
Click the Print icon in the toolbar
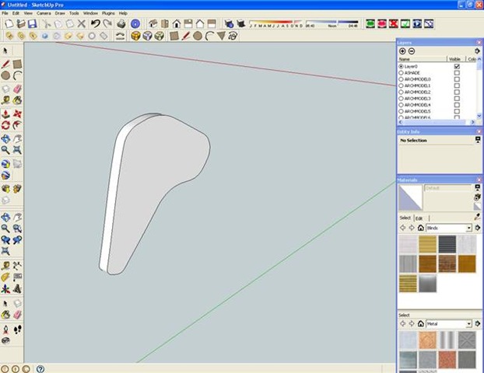coord(121,24)
